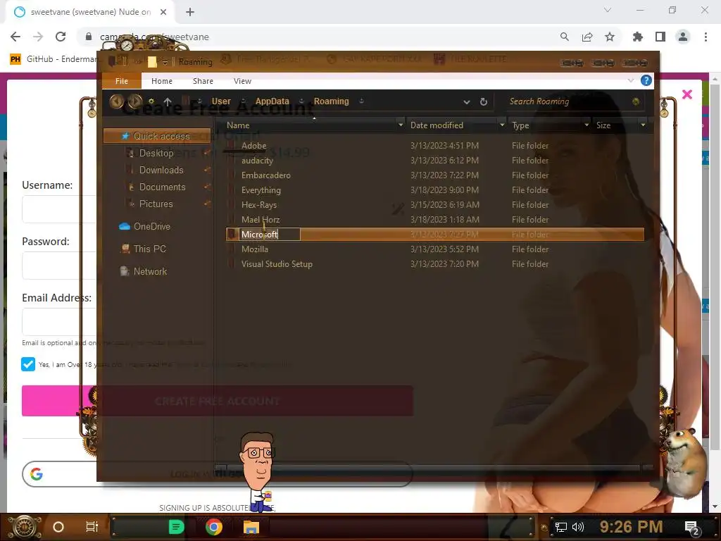
Task: Open Chrome's Extensions puzzle icon
Action: pyautogui.click(x=638, y=37)
